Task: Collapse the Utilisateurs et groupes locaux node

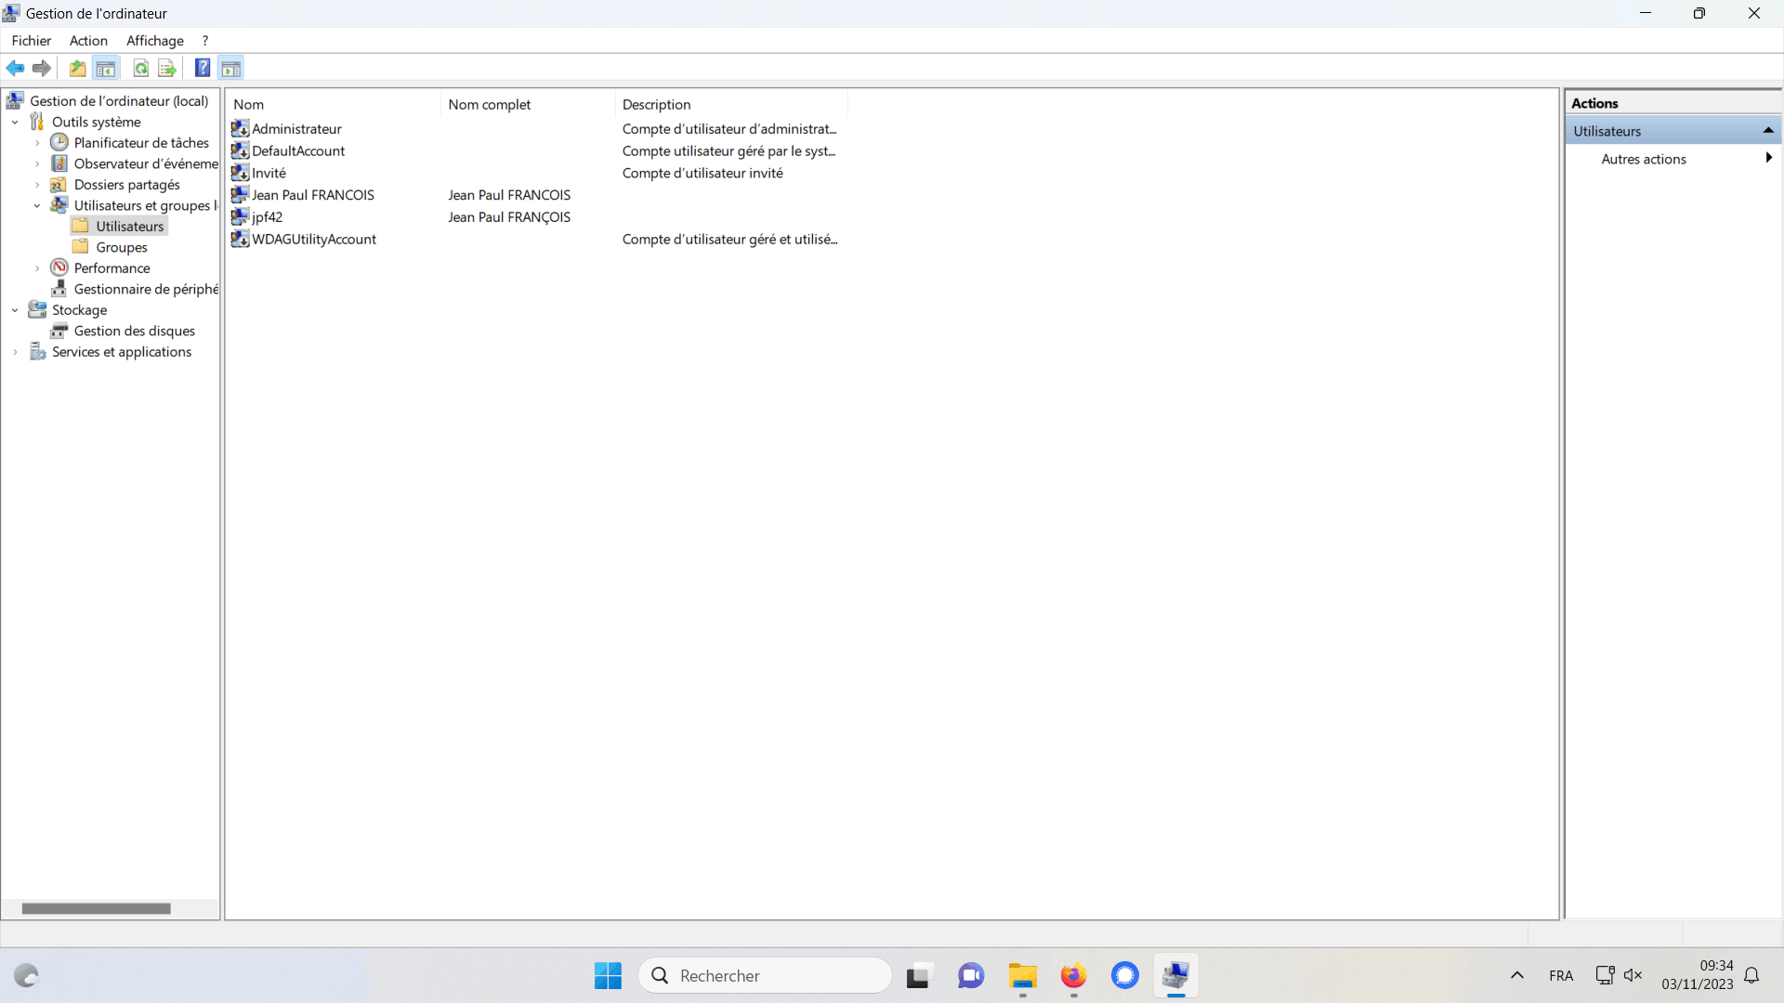Action: (x=37, y=205)
